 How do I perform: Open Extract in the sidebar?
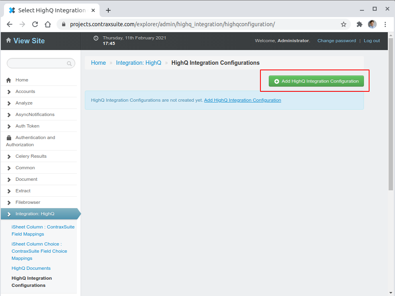point(23,191)
